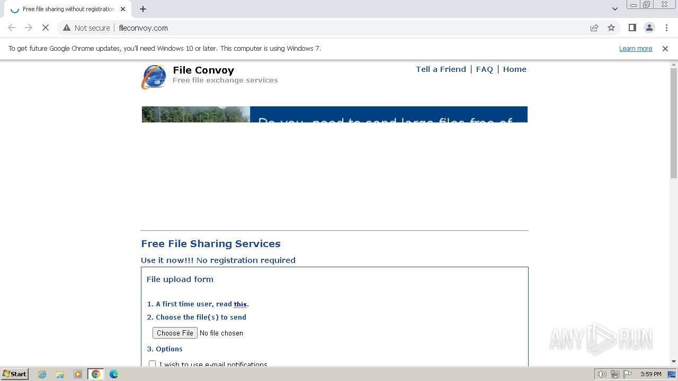Viewport: 678px width, 381px height.
Task: Open a new tab
Action: (143, 9)
